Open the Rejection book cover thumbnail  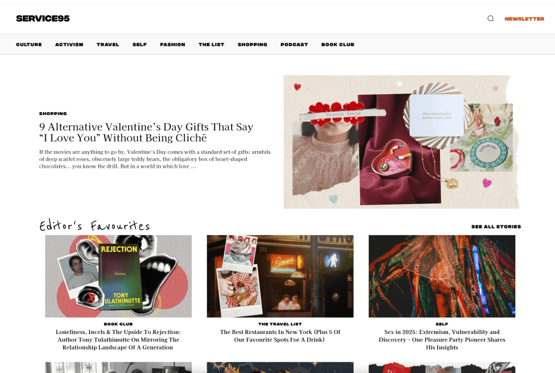(118, 276)
